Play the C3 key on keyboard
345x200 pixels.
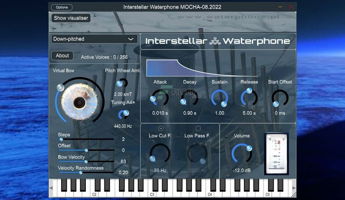(x=152, y=194)
